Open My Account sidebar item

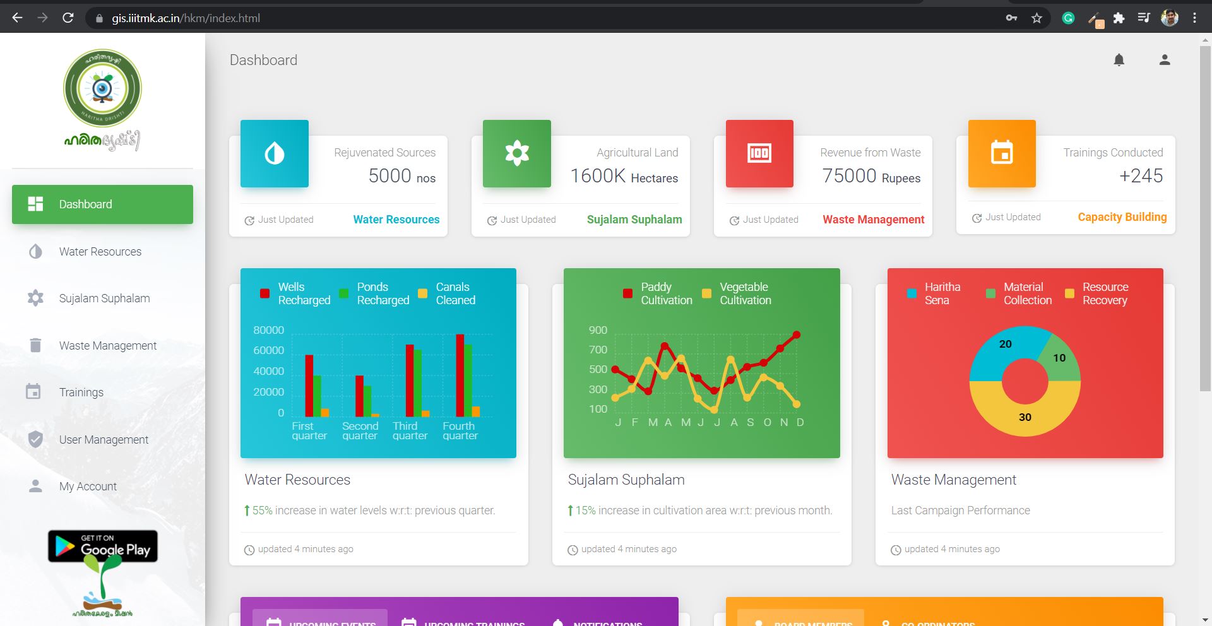[102, 486]
